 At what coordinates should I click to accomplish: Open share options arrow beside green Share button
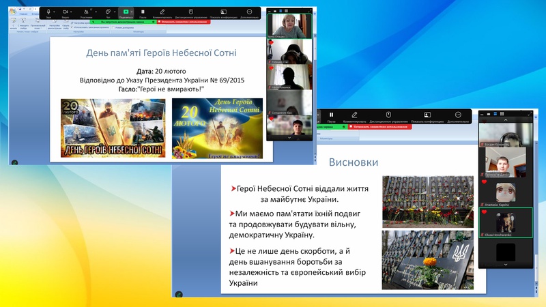[132, 12]
